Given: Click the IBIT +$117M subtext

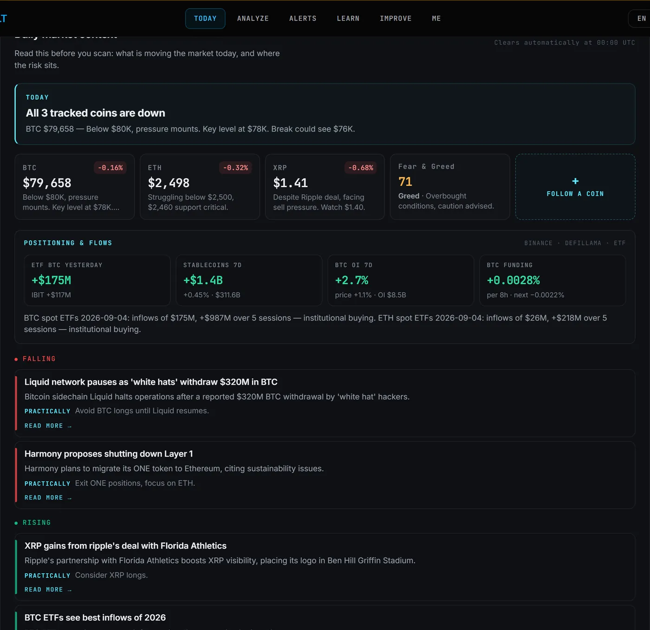Looking at the screenshot, I should click(51, 295).
